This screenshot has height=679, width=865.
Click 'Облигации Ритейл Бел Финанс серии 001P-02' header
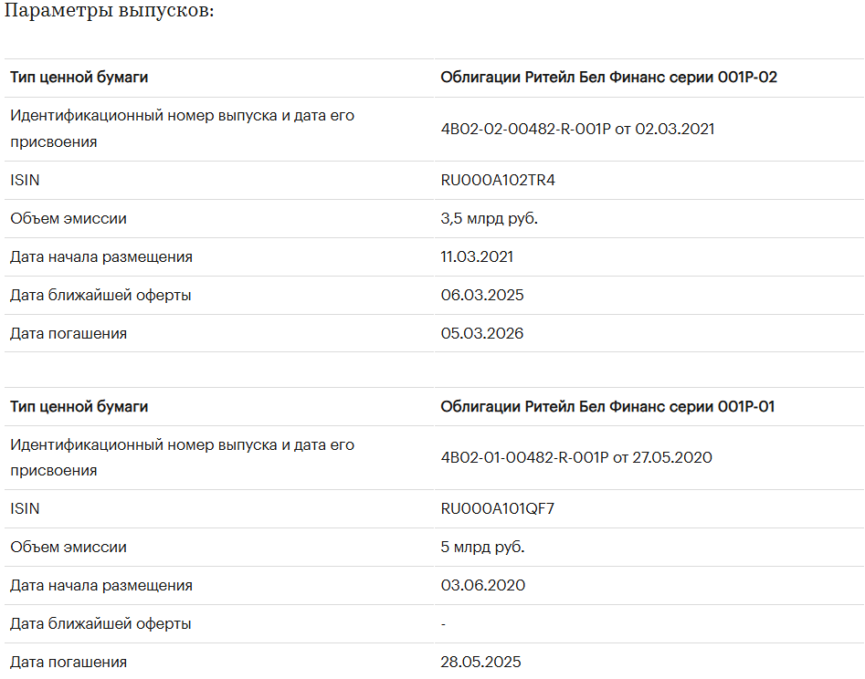608,78
